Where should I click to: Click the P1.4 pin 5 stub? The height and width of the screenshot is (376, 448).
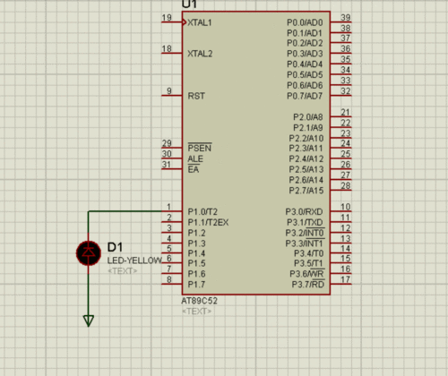tap(172, 253)
